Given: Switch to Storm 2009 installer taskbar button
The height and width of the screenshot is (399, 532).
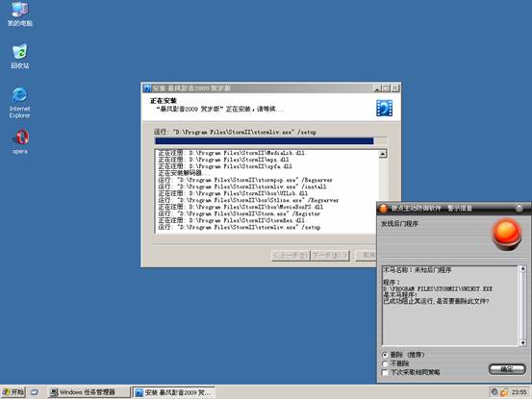Looking at the screenshot, I should (174, 392).
